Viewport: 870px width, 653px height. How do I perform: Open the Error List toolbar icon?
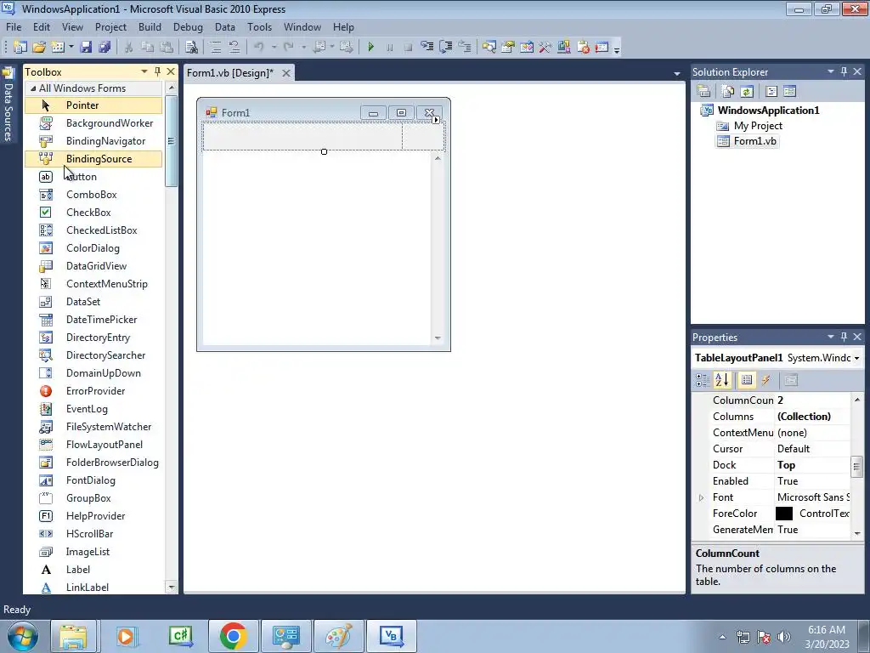click(x=583, y=48)
